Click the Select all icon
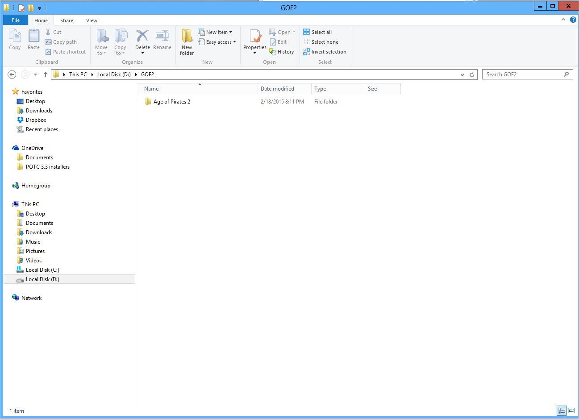The image size is (579, 419). click(306, 32)
